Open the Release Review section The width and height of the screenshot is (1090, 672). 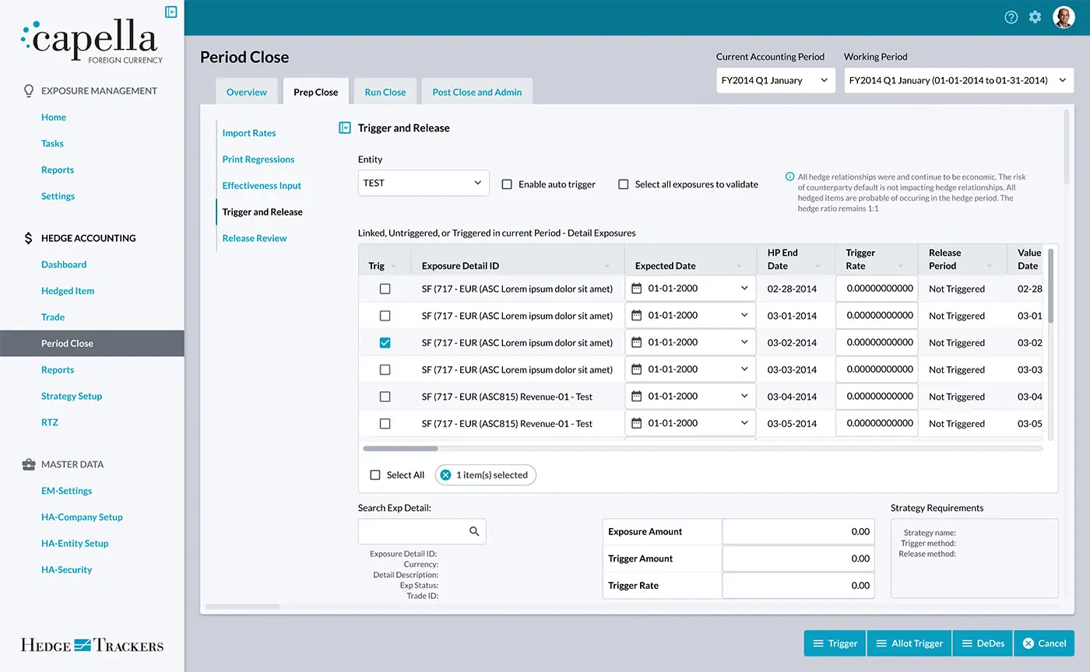pyautogui.click(x=255, y=238)
